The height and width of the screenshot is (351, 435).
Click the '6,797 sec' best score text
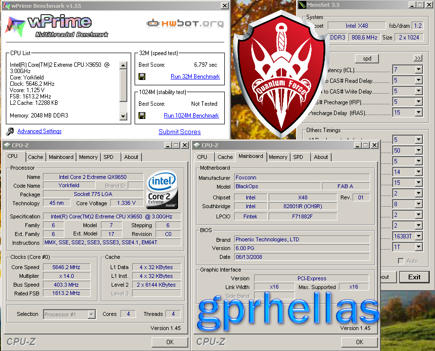(x=206, y=65)
